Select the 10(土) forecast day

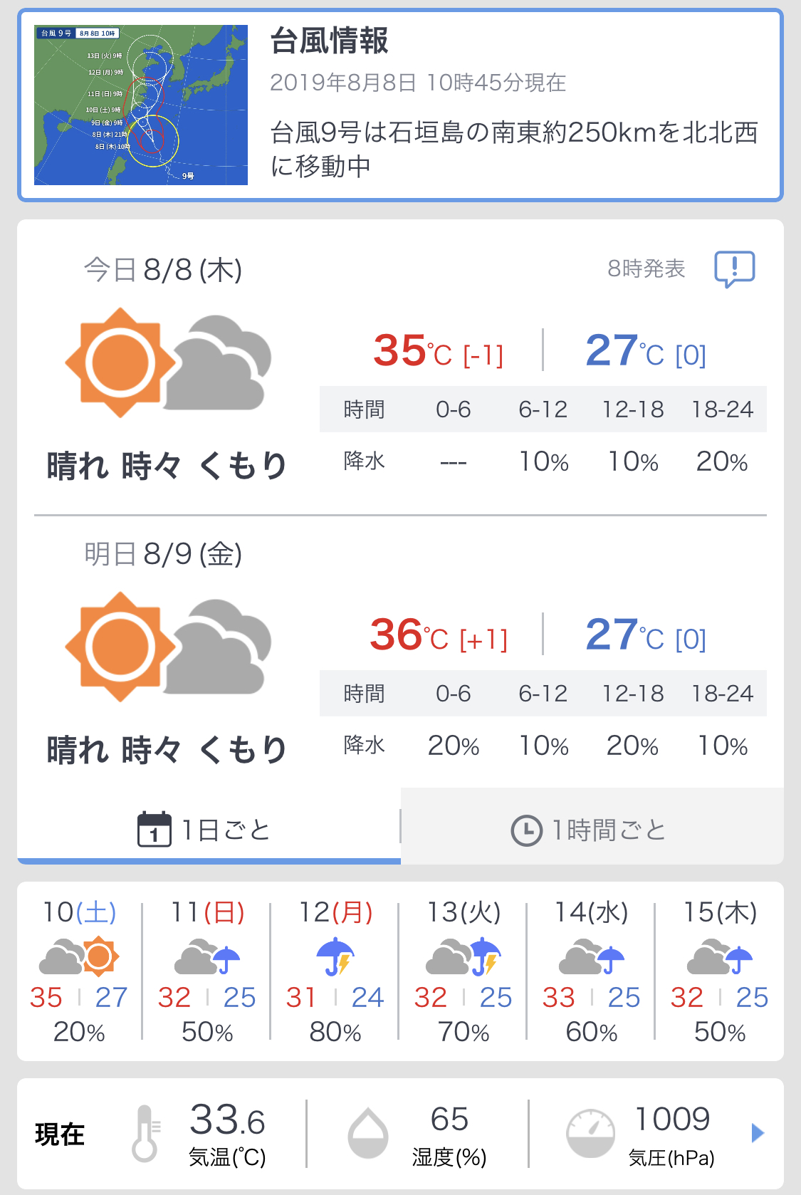pos(79,971)
